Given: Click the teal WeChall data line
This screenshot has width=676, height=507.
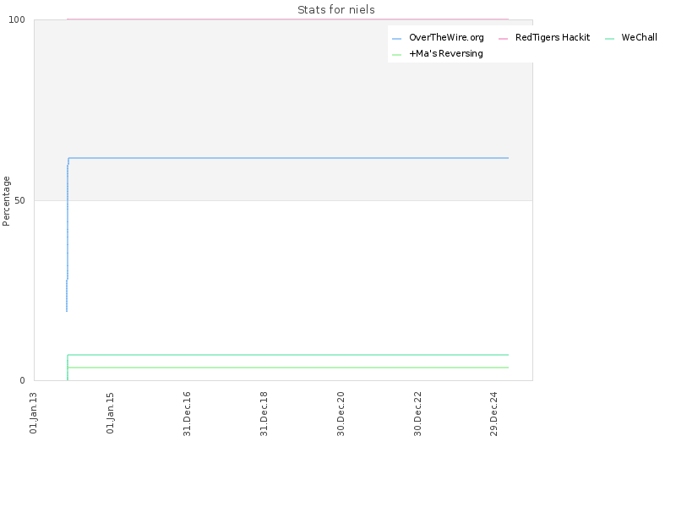Looking at the screenshot, I should [x=288, y=355].
